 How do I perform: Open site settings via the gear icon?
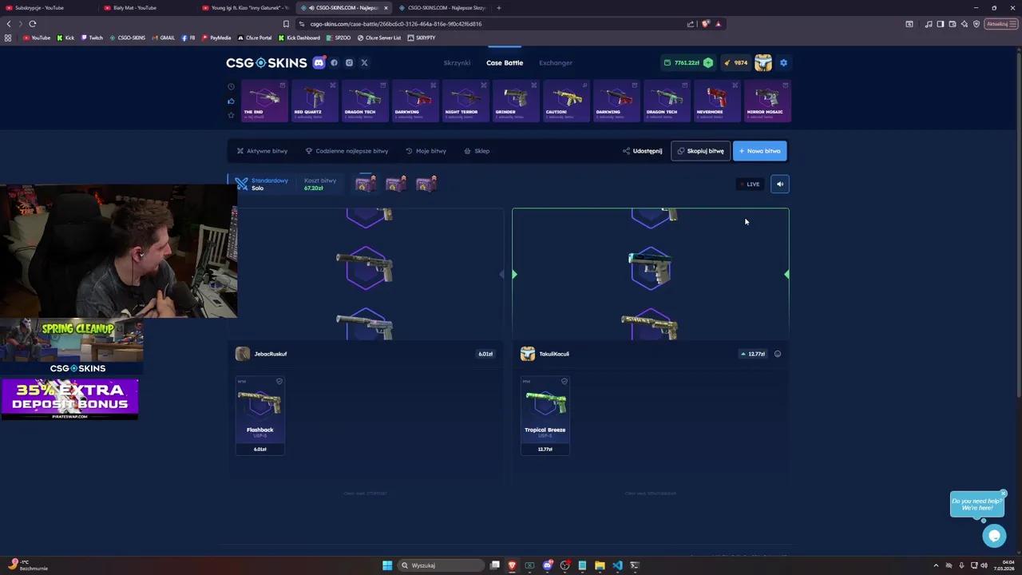pos(783,62)
